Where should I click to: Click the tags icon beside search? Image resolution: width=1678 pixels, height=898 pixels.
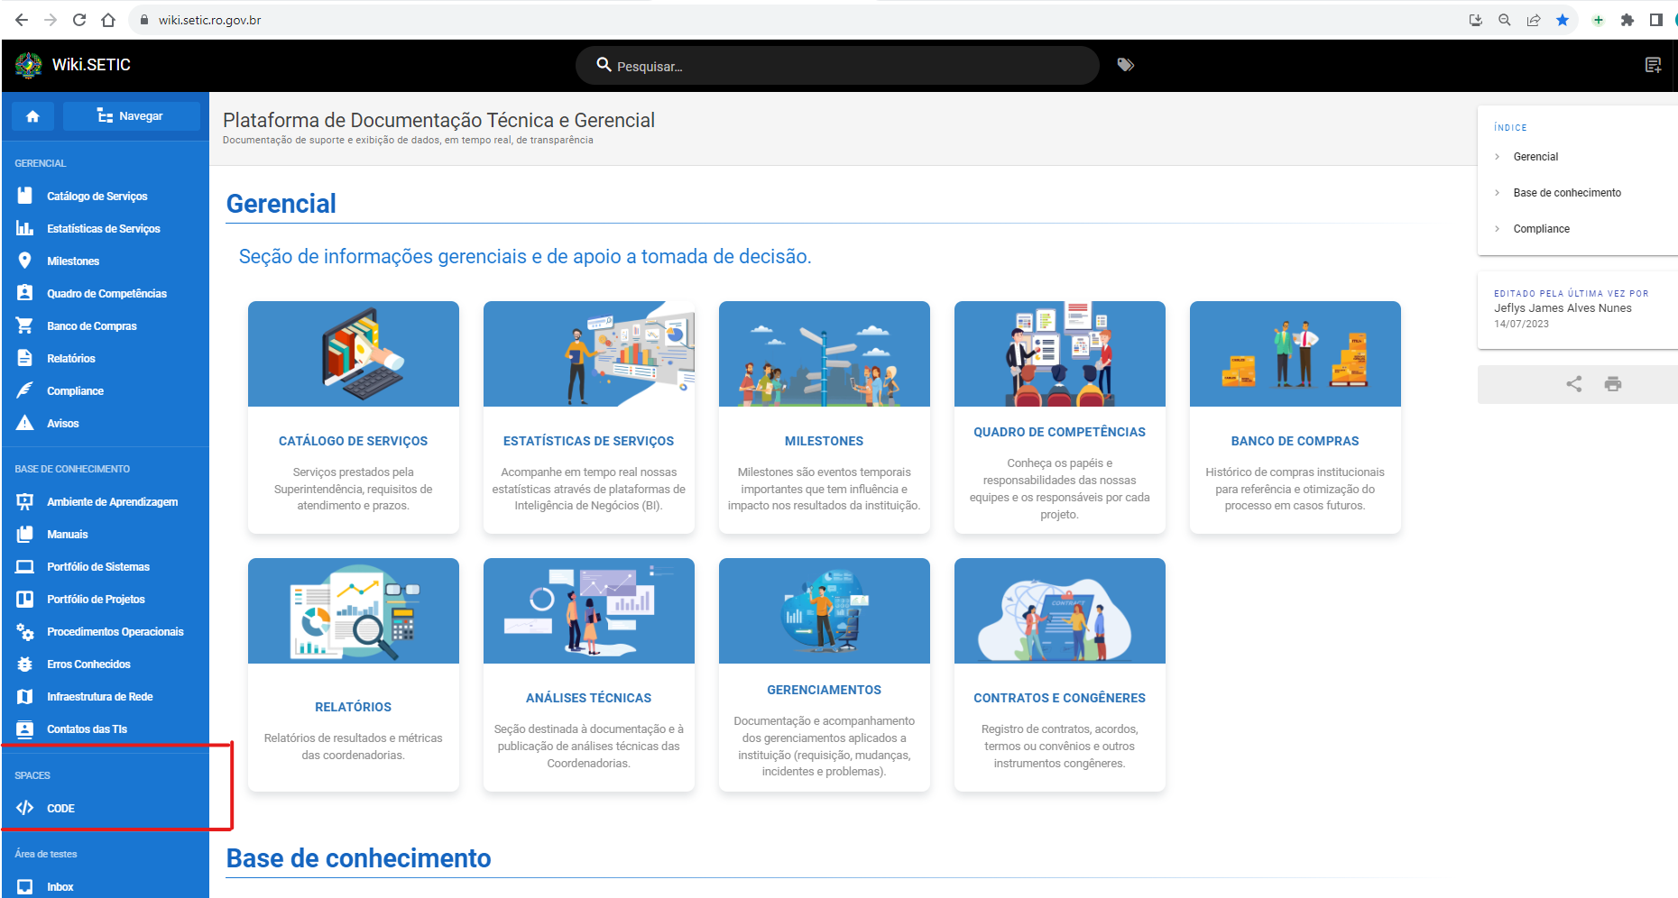(1125, 65)
